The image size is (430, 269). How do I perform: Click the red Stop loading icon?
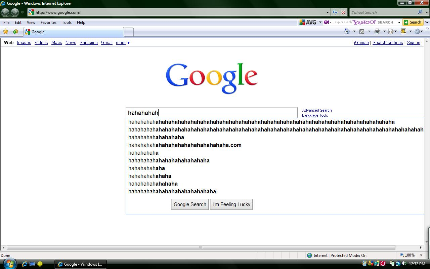coord(343,12)
